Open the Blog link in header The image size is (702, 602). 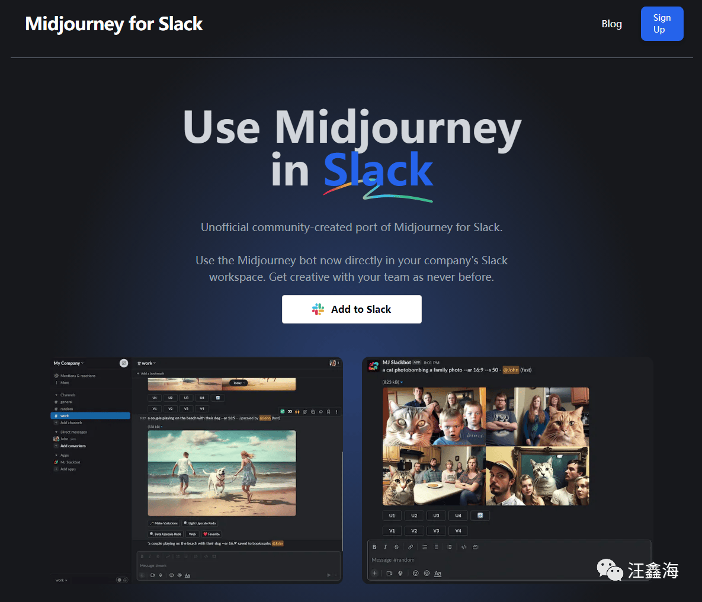coord(611,24)
